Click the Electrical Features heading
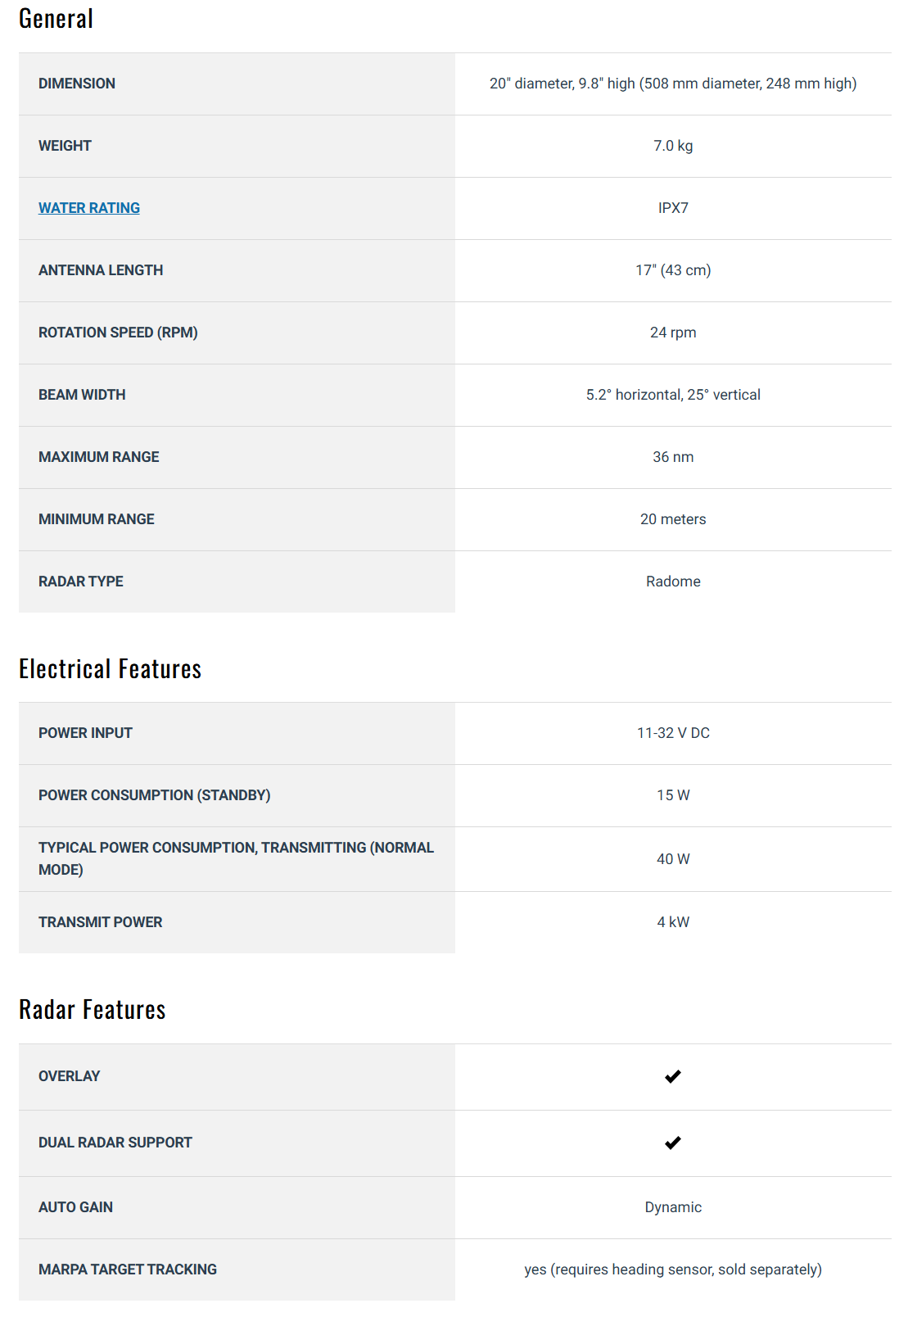This screenshot has height=1317, width=899. pyautogui.click(x=110, y=669)
